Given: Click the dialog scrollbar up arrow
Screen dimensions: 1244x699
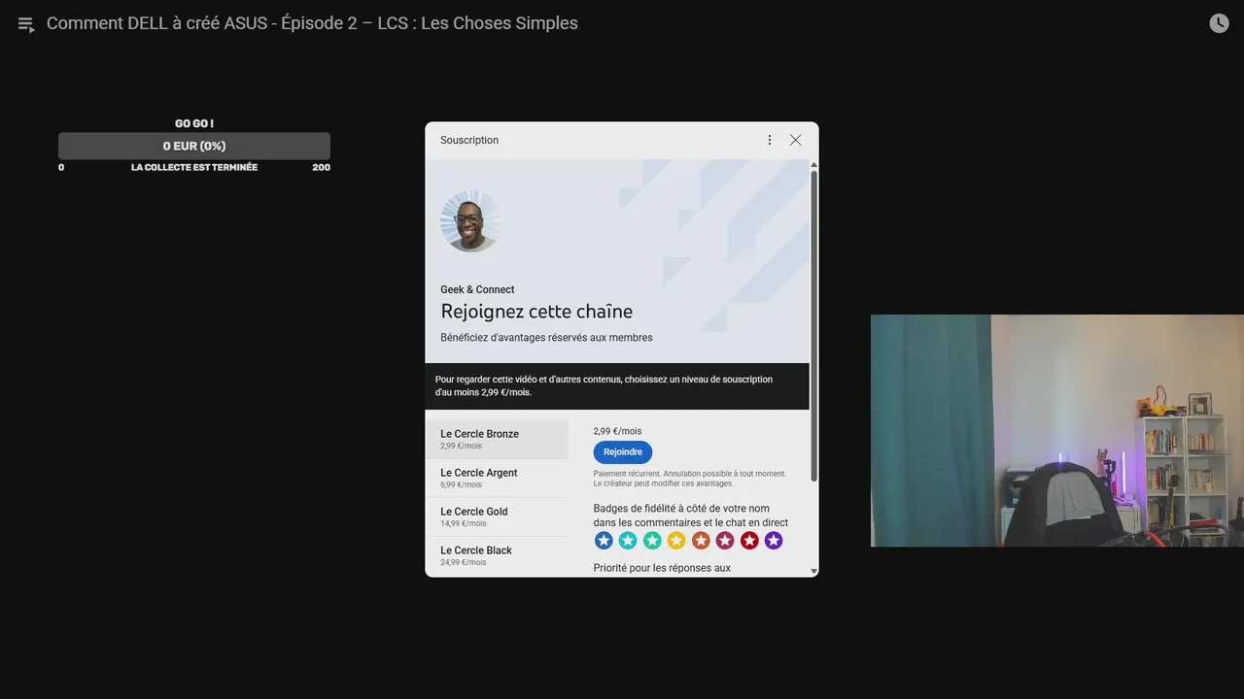Looking at the screenshot, I should [814, 165].
